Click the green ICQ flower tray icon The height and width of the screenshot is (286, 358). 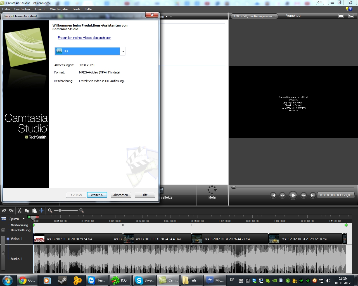tap(288, 281)
